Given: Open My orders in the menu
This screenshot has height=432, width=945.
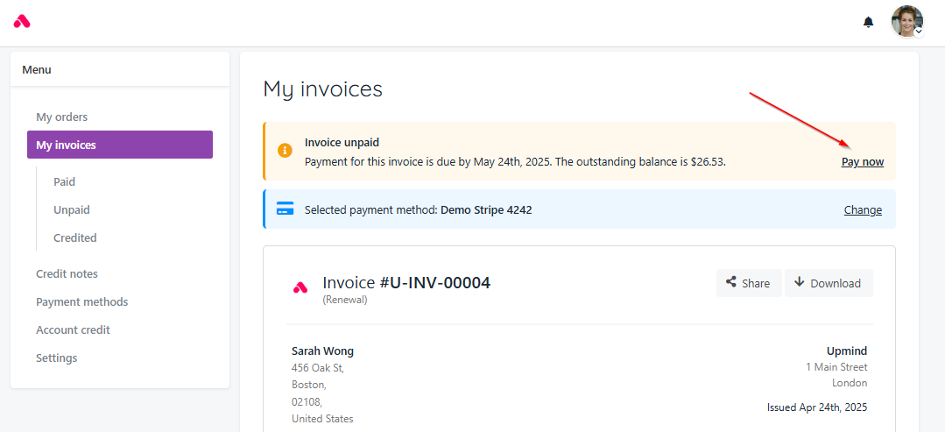Looking at the screenshot, I should pos(62,117).
